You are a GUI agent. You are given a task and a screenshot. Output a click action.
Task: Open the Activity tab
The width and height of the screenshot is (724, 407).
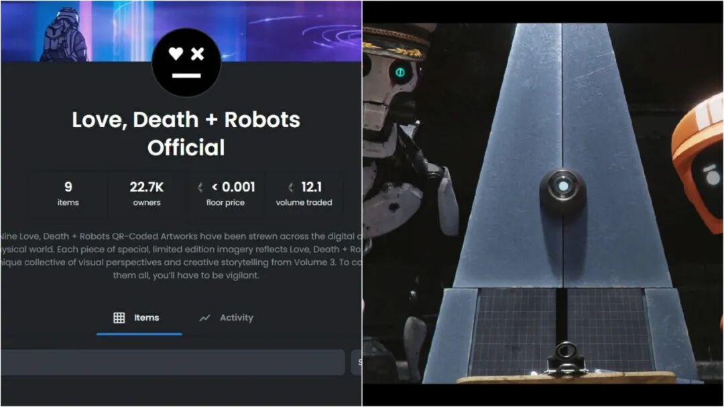[227, 317]
